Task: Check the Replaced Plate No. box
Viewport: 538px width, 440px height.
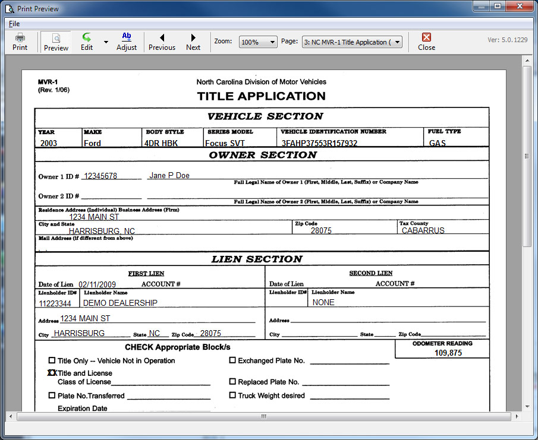Action: [232, 381]
